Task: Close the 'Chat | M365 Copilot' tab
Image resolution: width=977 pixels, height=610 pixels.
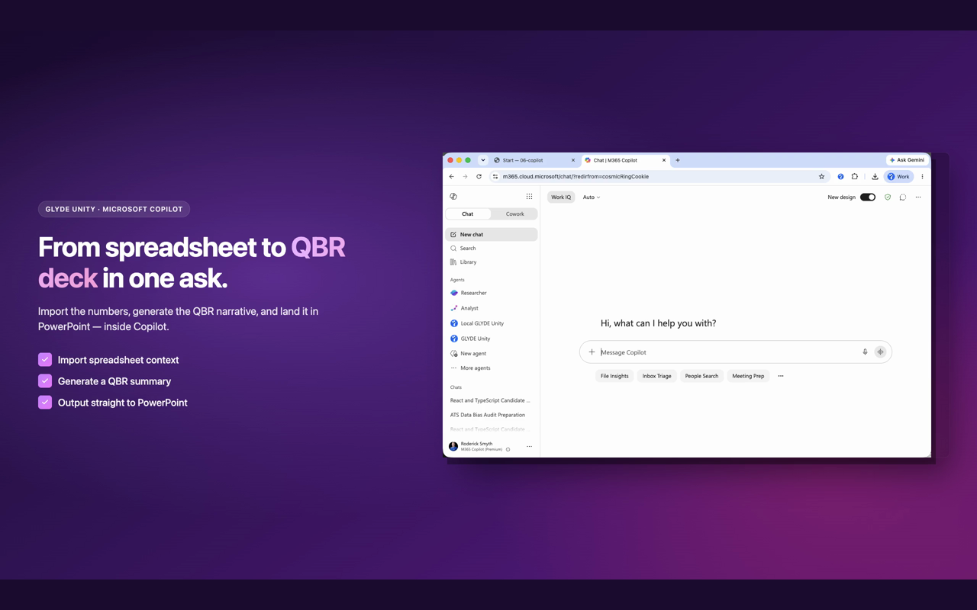Action: click(664, 160)
